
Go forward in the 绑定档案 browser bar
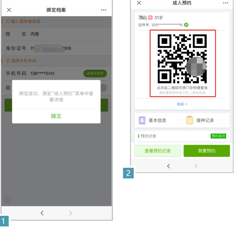[x=71, y=213]
